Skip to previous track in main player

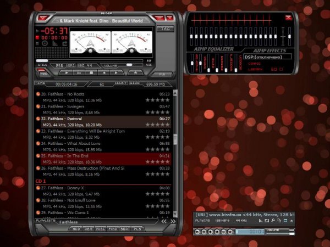point(103,72)
